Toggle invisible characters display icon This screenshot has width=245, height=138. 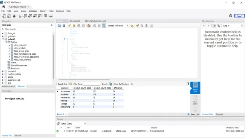147,26
